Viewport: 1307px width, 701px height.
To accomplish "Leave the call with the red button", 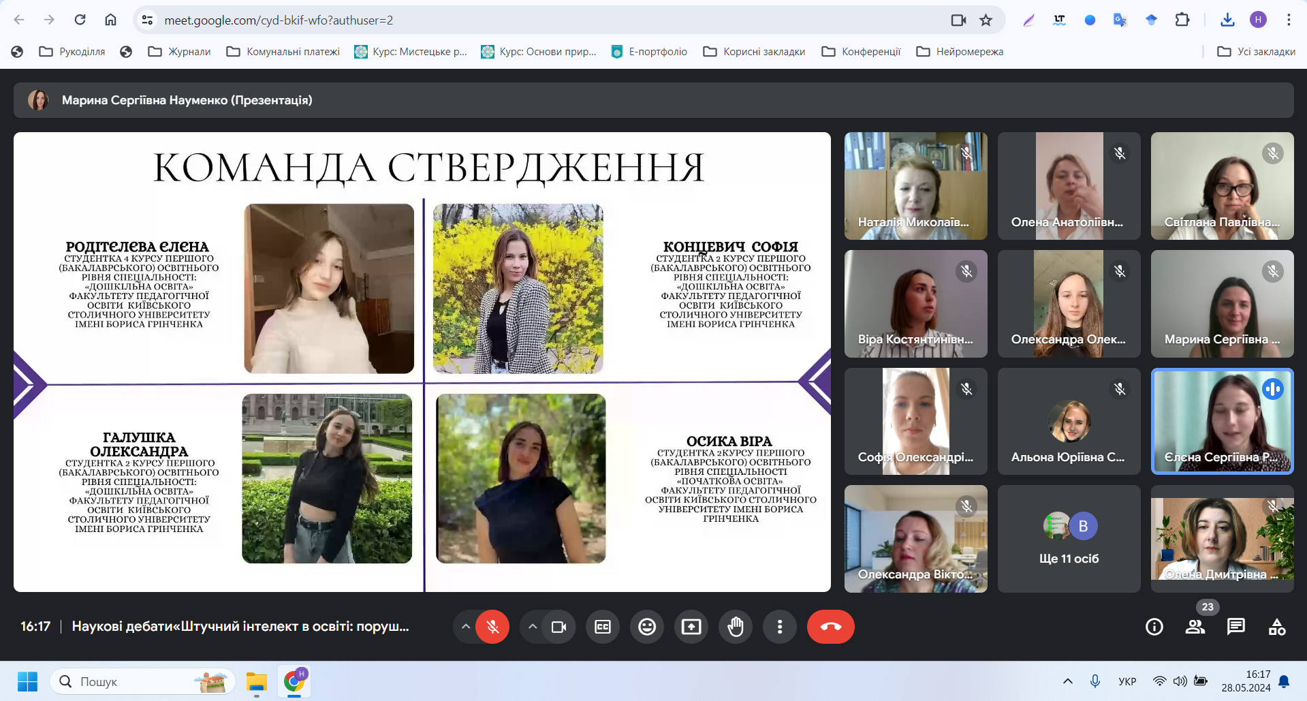I will [x=830, y=627].
